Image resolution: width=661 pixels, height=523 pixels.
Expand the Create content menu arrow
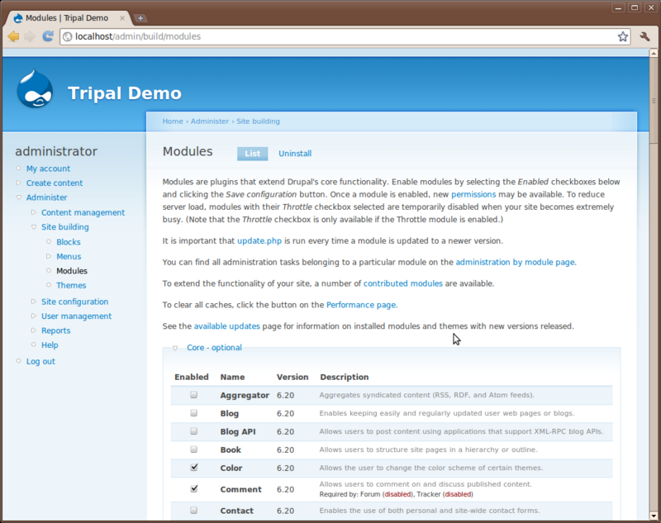tap(18, 183)
